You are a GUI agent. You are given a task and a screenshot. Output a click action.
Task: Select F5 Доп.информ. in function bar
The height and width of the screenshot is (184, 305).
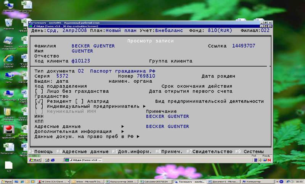click(x=132, y=152)
